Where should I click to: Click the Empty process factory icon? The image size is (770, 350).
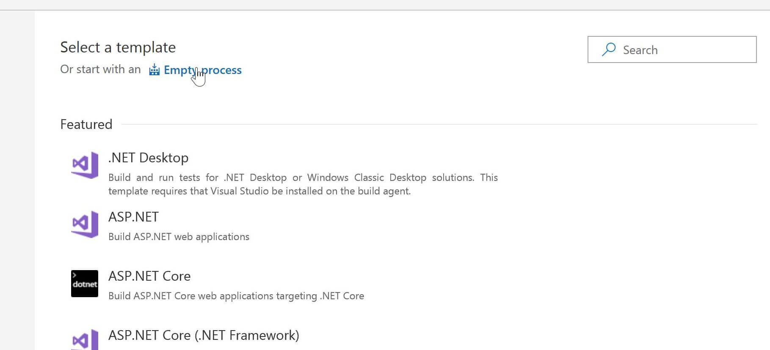pyautogui.click(x=154, y=70)
